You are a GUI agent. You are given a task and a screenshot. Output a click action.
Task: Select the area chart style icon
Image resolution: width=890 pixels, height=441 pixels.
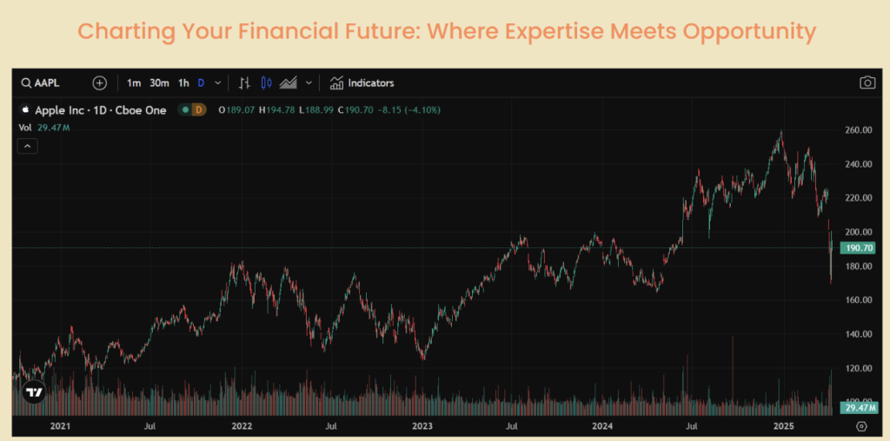289,83
